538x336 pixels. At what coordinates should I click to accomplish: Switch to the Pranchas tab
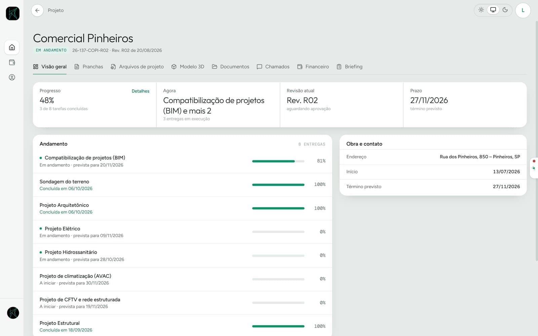point(89,67)
